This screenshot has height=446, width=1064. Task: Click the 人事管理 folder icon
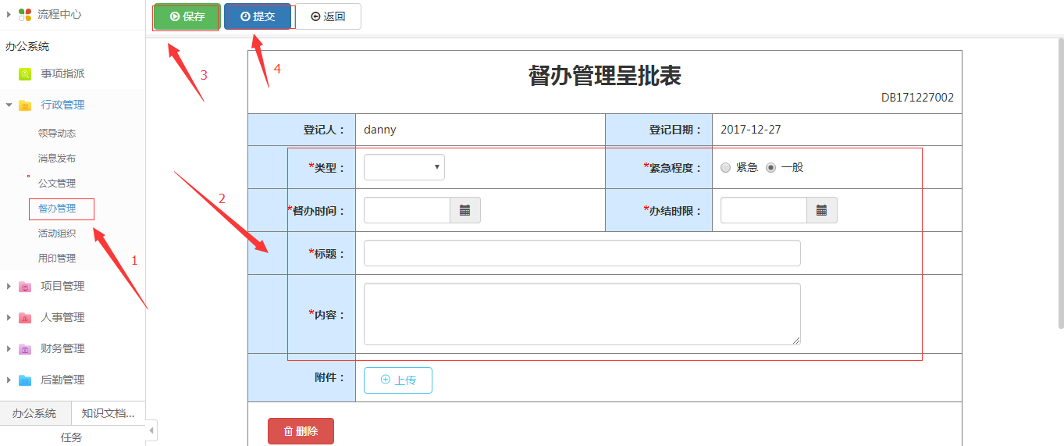tap(25, 318)
